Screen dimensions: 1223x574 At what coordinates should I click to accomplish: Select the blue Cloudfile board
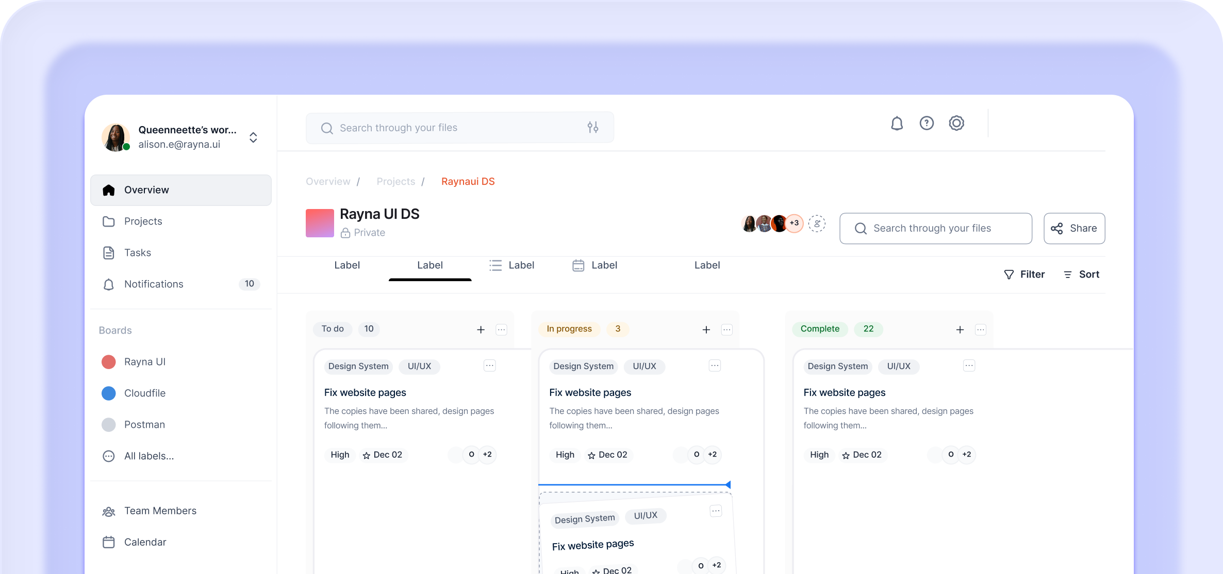point(144,393)
